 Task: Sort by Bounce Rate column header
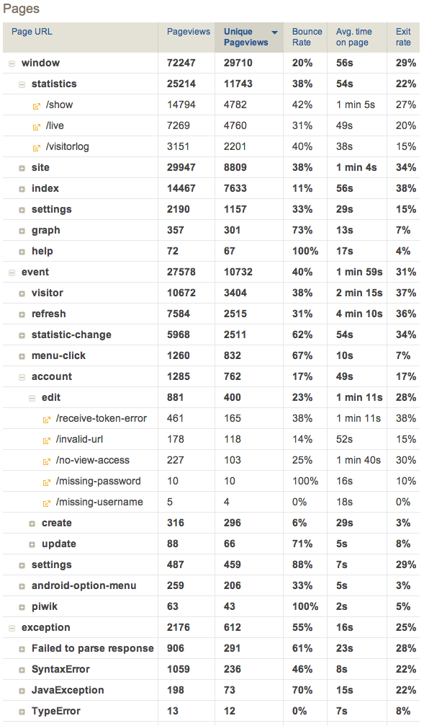coord(307,37)
